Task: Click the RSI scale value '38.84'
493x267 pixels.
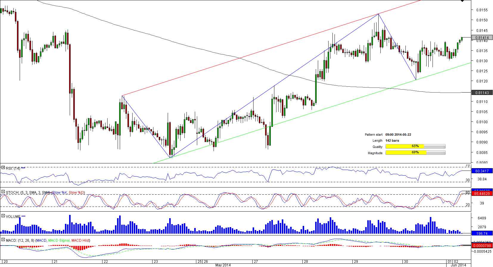Action: point(482,179)
